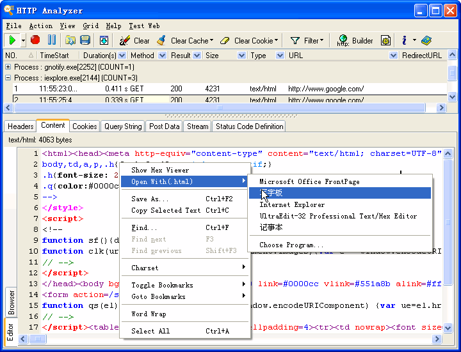Click the Save floppy disk toolbar icon
The height and width of the screenshot is (352, 461).
[85, 40]
